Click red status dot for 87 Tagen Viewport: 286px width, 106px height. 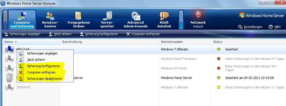coord(219,59)
